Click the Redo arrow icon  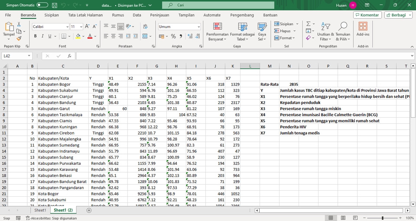pyautogui.click(x=75, y=5)
